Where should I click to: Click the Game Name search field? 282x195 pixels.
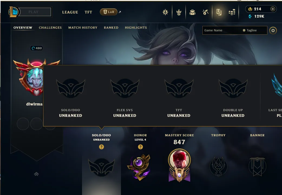[x=222, y=30]
